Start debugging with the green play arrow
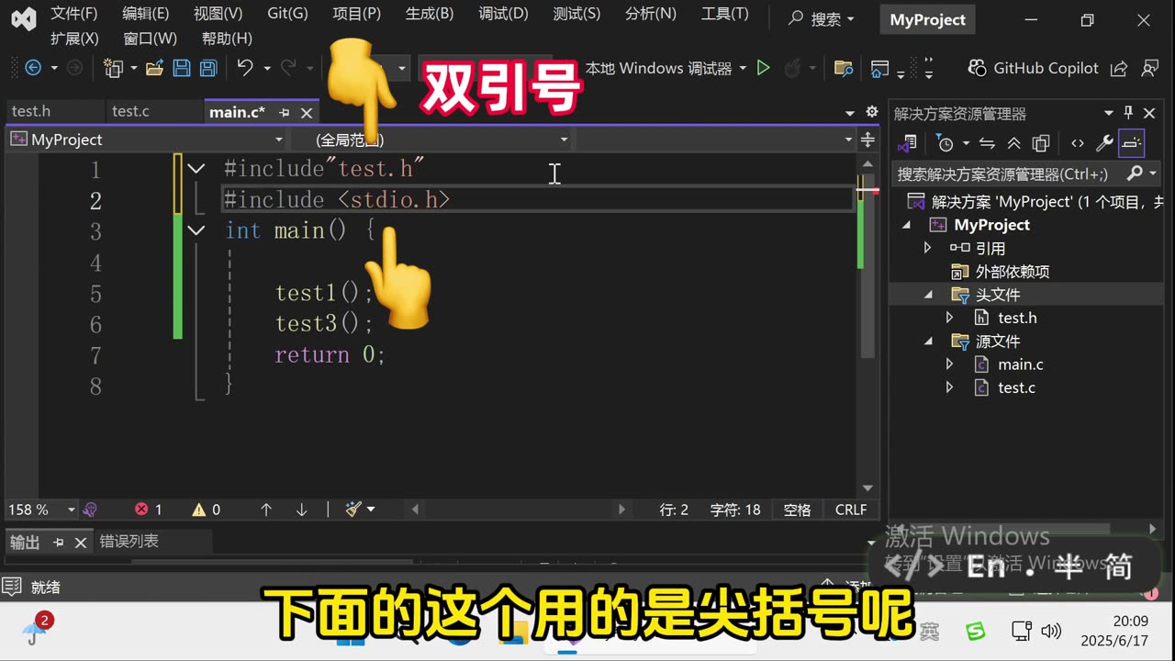 (x=763, y=68)
